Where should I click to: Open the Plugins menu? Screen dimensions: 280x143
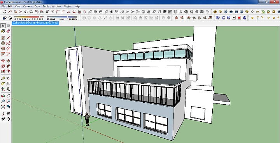point(68,7)
